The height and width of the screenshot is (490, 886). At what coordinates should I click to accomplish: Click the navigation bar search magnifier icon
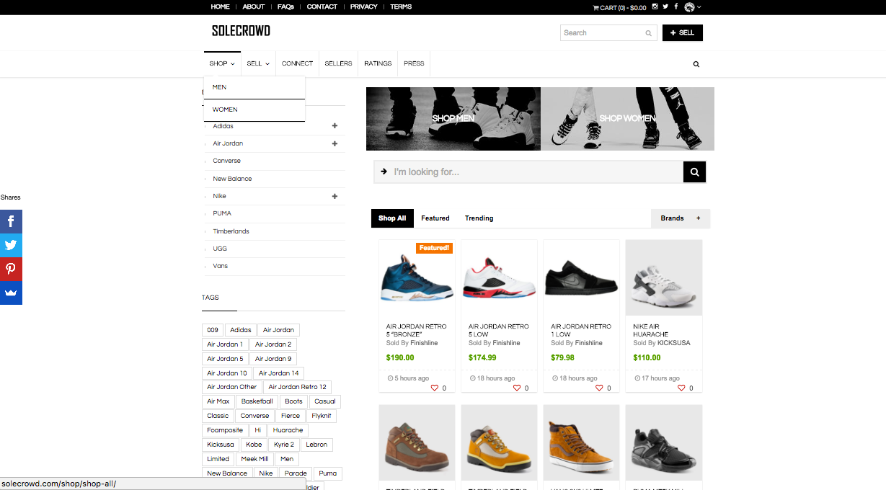696,64
